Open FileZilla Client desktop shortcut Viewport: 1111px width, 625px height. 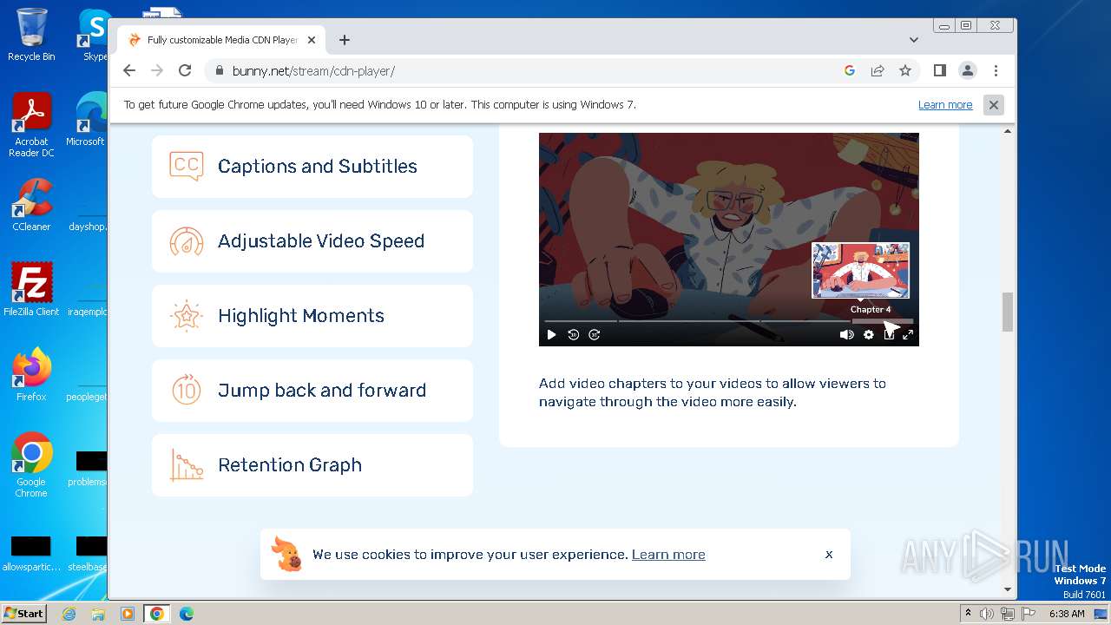(x=31, y=290)
